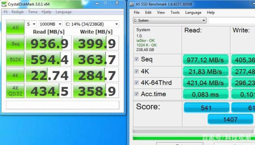The image size is (255, 145).
Task: Open the Fil menu in CrystalDiskMark
Action: (x=6, y=12)
